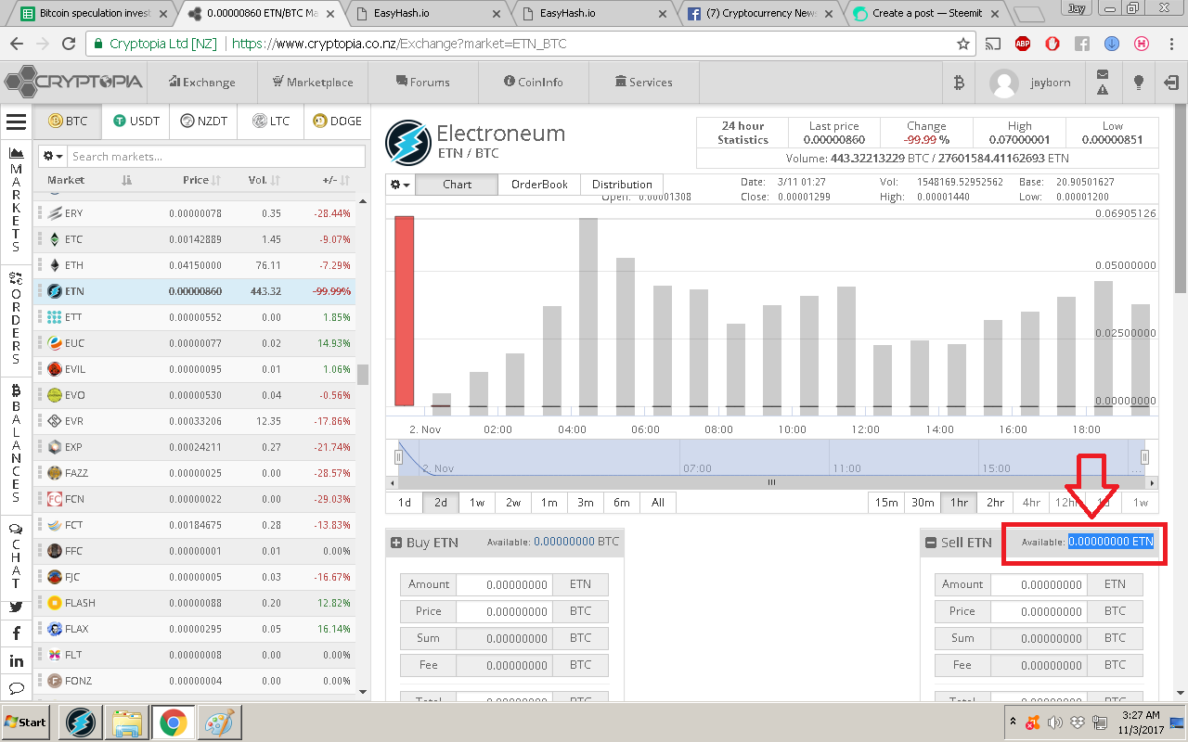This screenshot has width=1188, height=742.
Task: Click the Adblock Plus extension icon
Action: (1023, 44)
